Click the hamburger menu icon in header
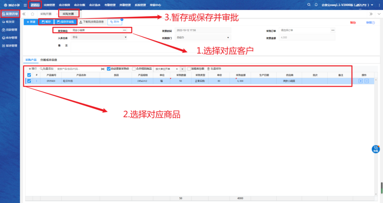383x203 pixels. coord(25,5)
